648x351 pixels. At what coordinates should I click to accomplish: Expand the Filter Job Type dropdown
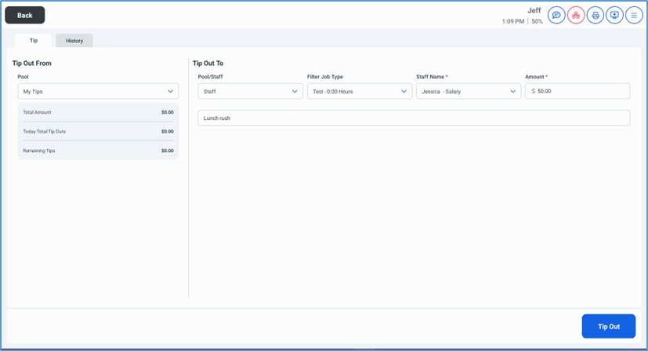359,92
